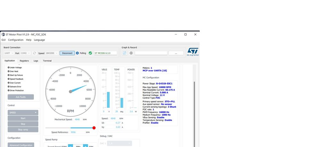
Task: Click the green connection status checkmark
Action: pos(90,53)
